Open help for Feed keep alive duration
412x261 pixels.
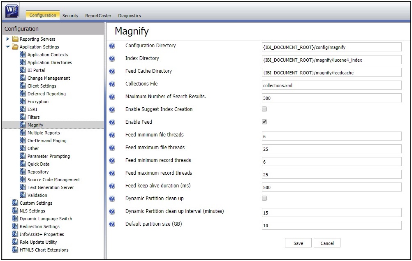click(x=112, y=186)
